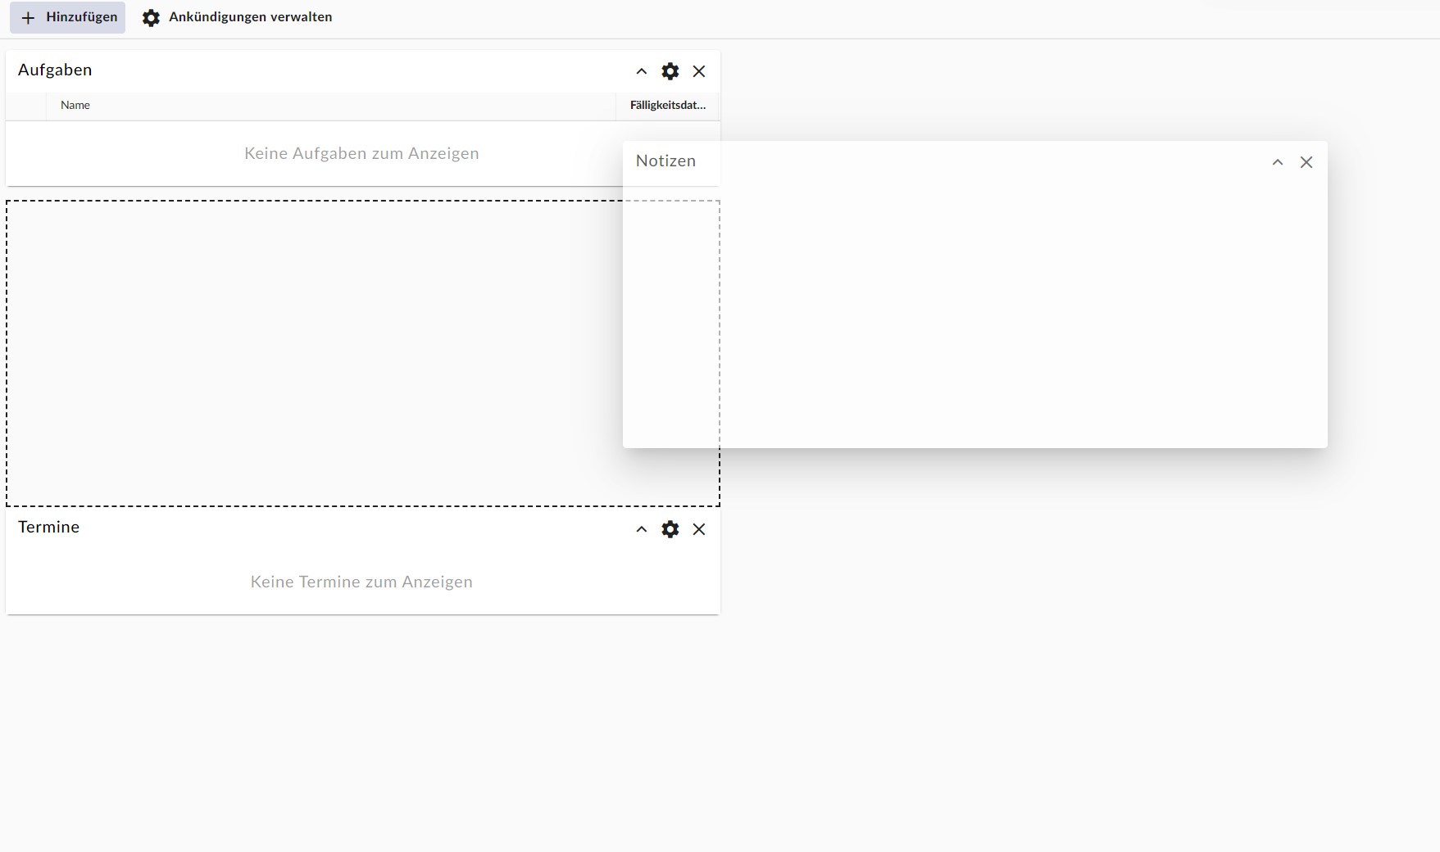Screen dimensions: 1440x852
Task: Close the Aufgaben widget
Action: pos(699,71)
